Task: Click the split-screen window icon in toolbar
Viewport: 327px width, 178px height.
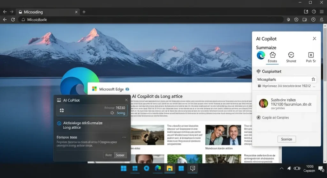Action: [305, 19]
